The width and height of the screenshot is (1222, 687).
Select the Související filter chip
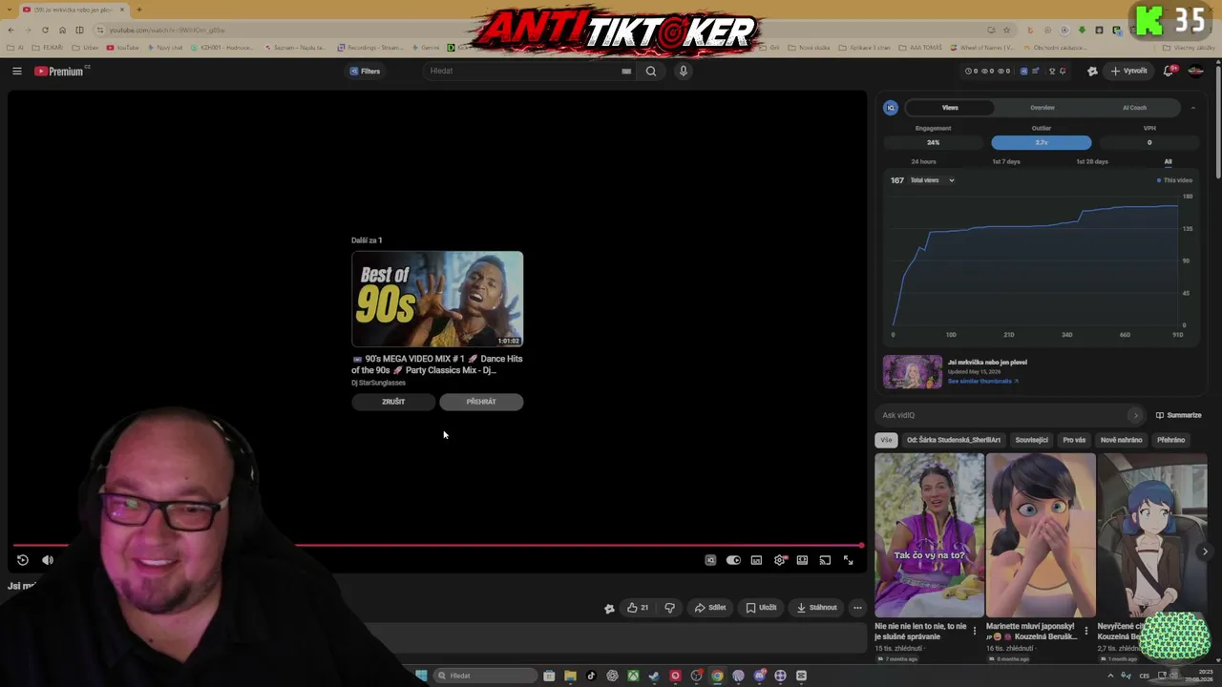tap(1032, 440)
